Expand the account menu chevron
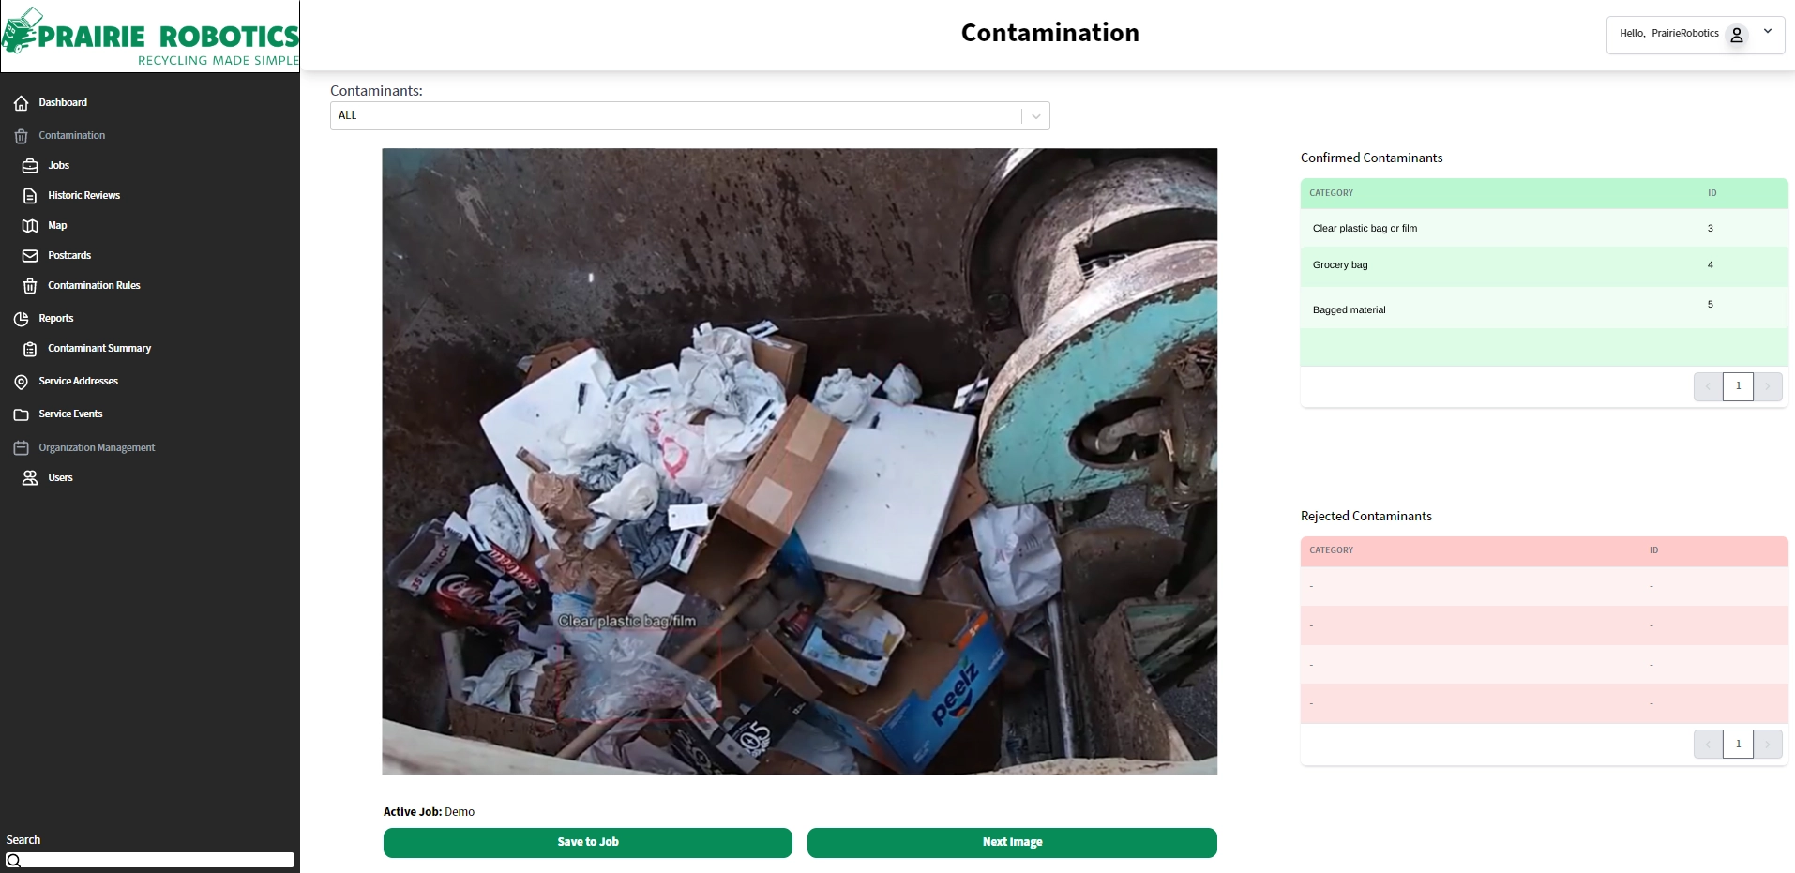Viewport: 1795px width, 873px height. 1768,31
